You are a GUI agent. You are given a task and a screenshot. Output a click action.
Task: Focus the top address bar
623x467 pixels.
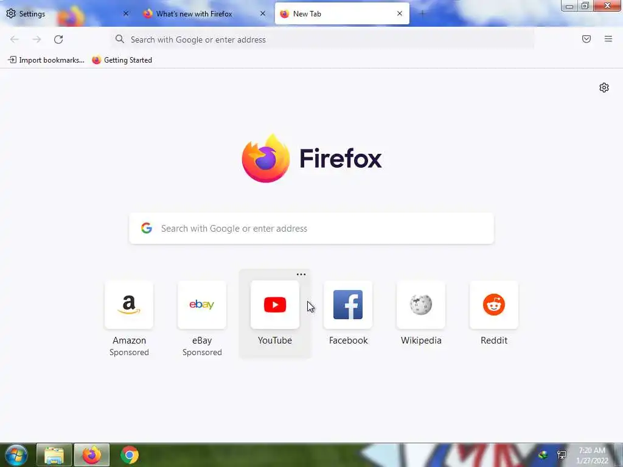click(322, 40)
